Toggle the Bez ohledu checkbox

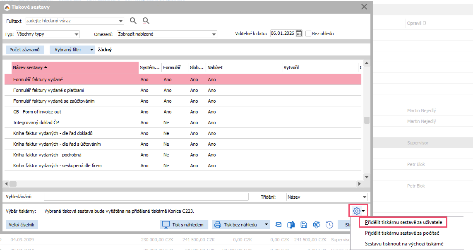pos(308,34)
